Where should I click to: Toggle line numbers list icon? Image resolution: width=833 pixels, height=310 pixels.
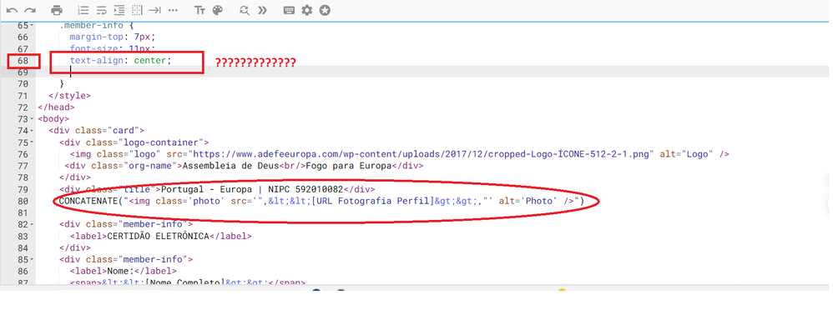pyautogui.click(x=83, y=10)
